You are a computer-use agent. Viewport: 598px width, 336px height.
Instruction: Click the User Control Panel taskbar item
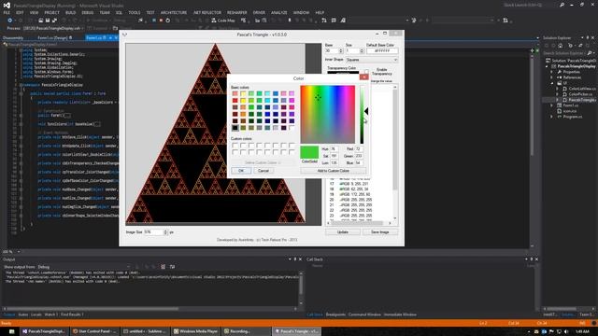pyautogui.click(x=94, y=331)
